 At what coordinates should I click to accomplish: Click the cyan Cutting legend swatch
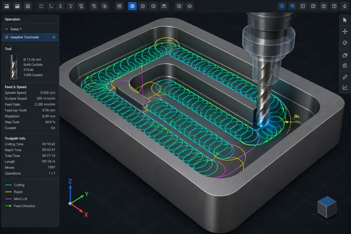[x=8, y=185]
